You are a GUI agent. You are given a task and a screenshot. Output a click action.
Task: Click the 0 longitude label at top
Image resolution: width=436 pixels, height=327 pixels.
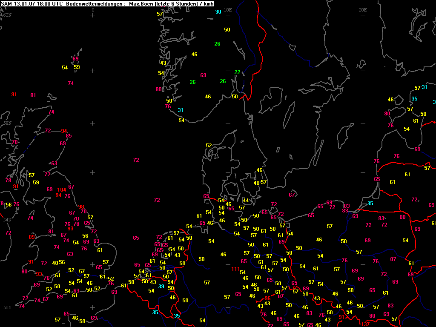tap(93, 9)
